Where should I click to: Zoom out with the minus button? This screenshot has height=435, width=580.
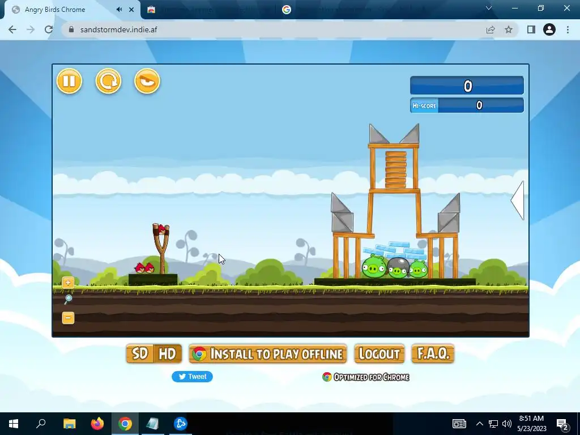[x=68, y=318]
